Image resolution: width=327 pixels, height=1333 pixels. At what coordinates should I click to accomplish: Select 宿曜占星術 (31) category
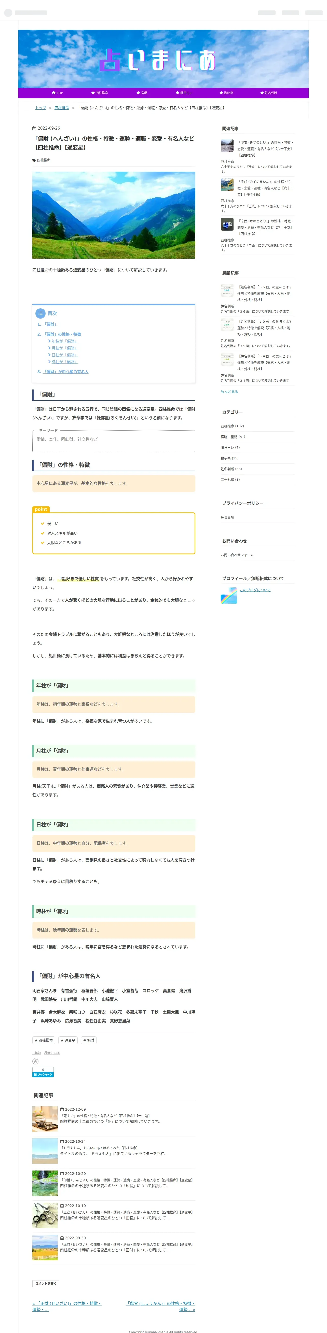pos(233,437)
